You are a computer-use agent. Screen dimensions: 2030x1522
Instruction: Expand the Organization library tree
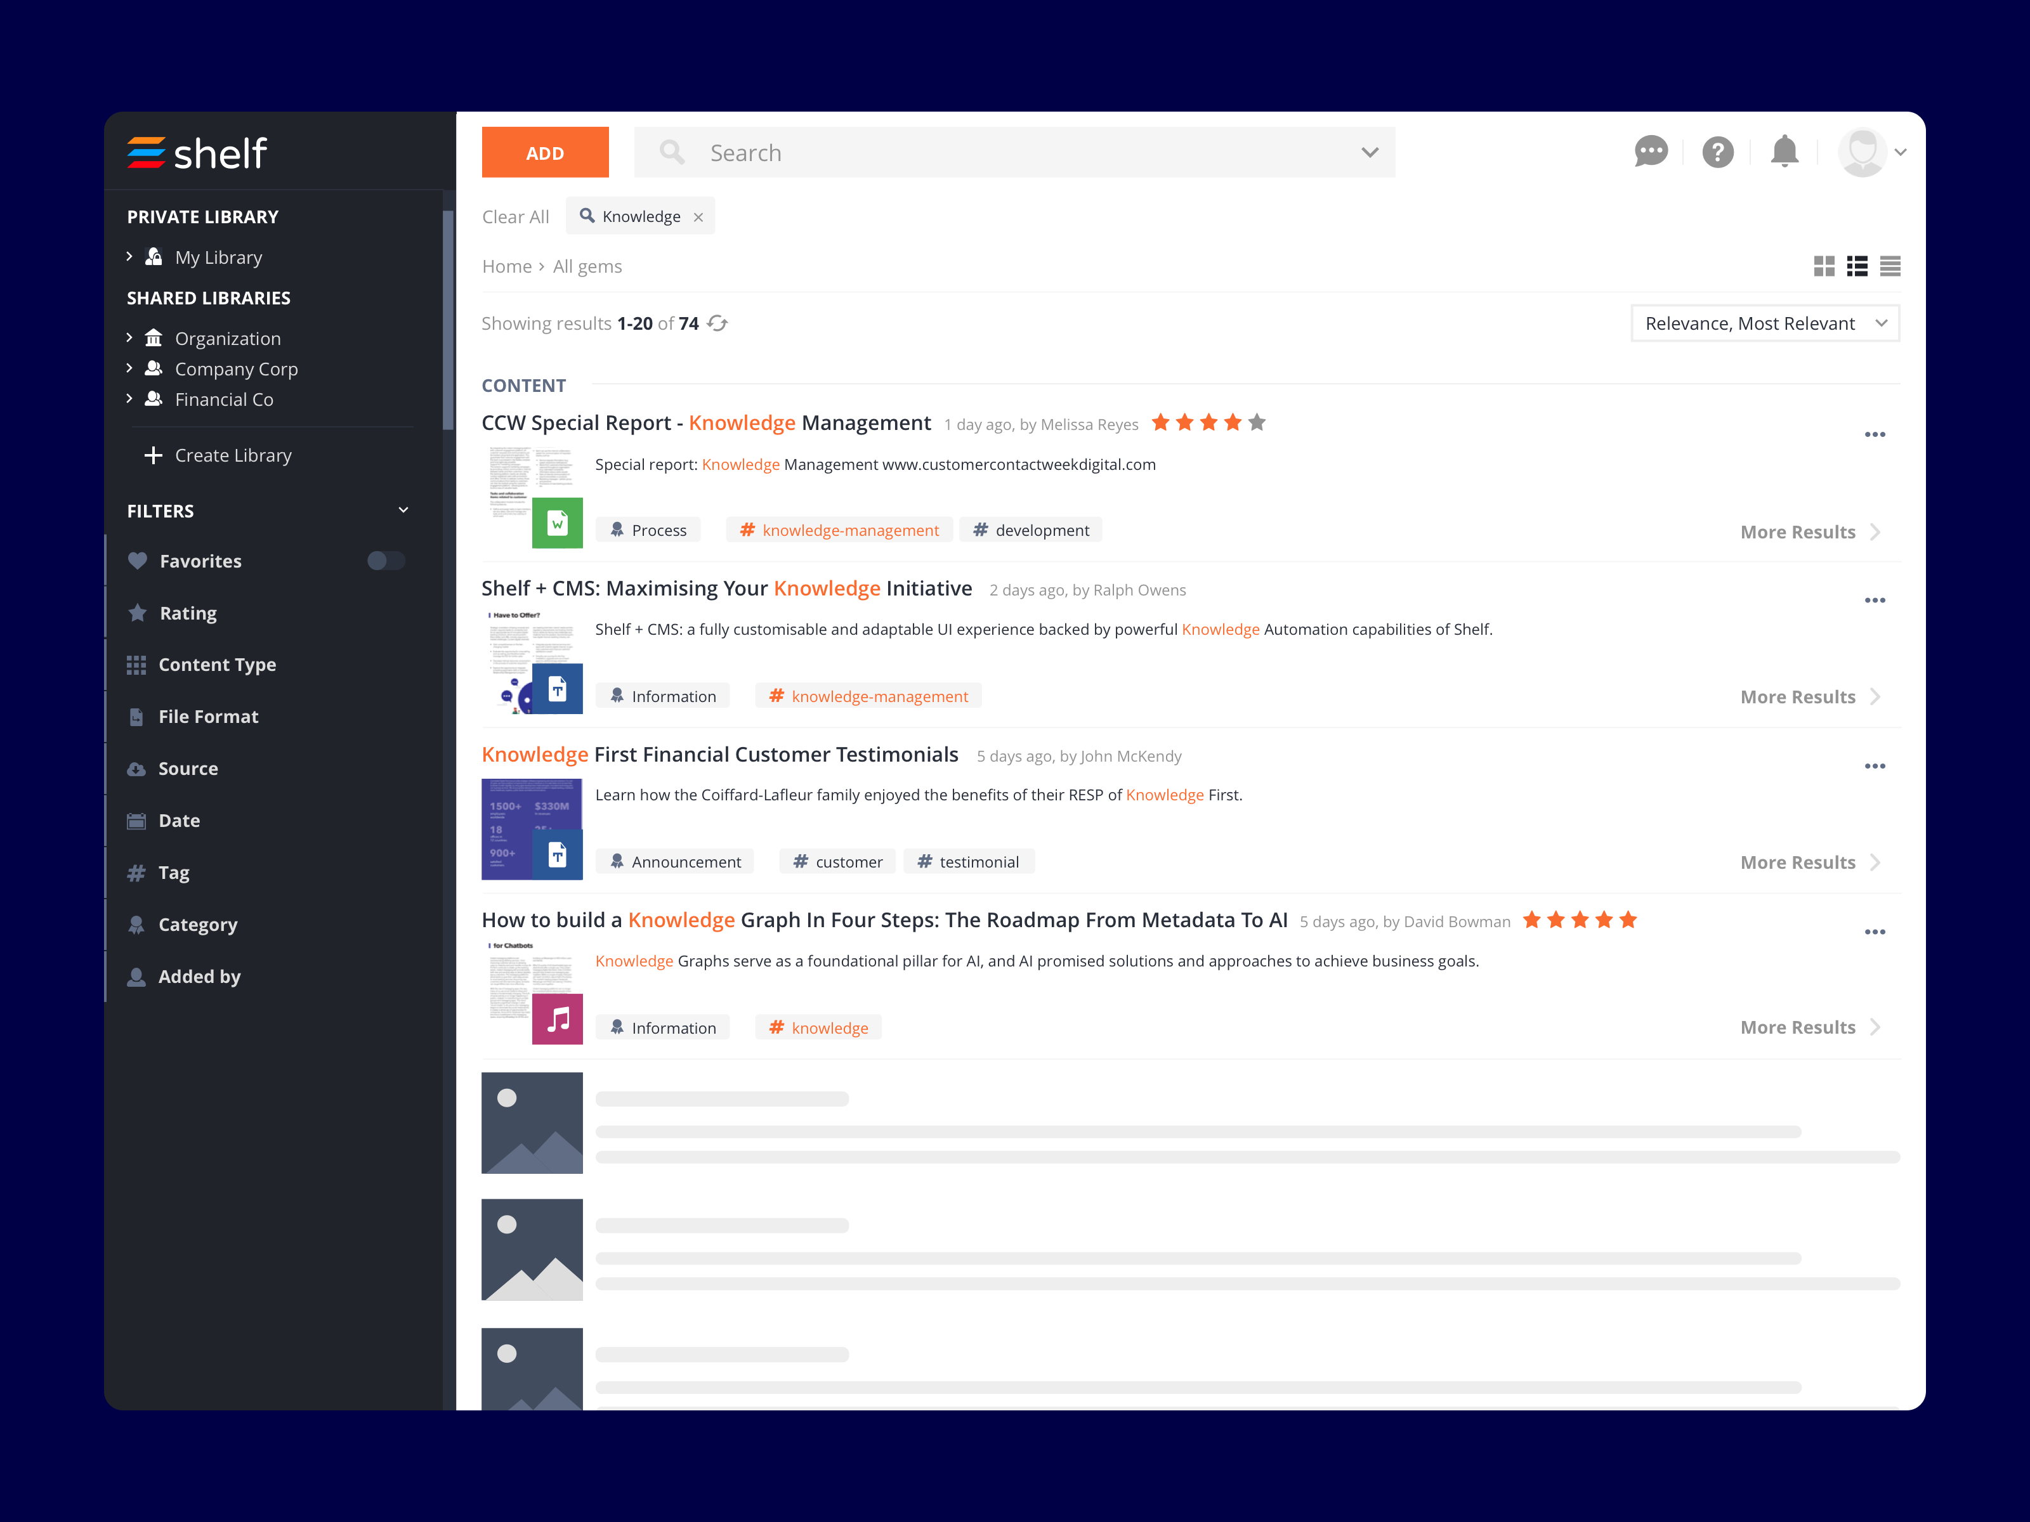(x=129, y=337)
